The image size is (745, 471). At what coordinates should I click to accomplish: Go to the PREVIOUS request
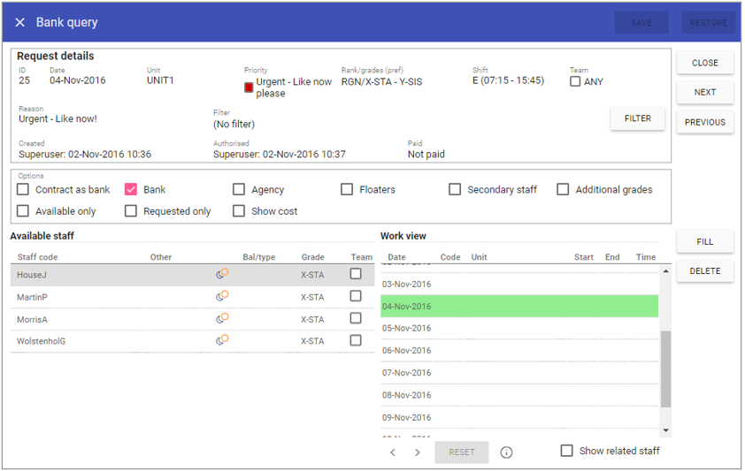tap(705, 122)
